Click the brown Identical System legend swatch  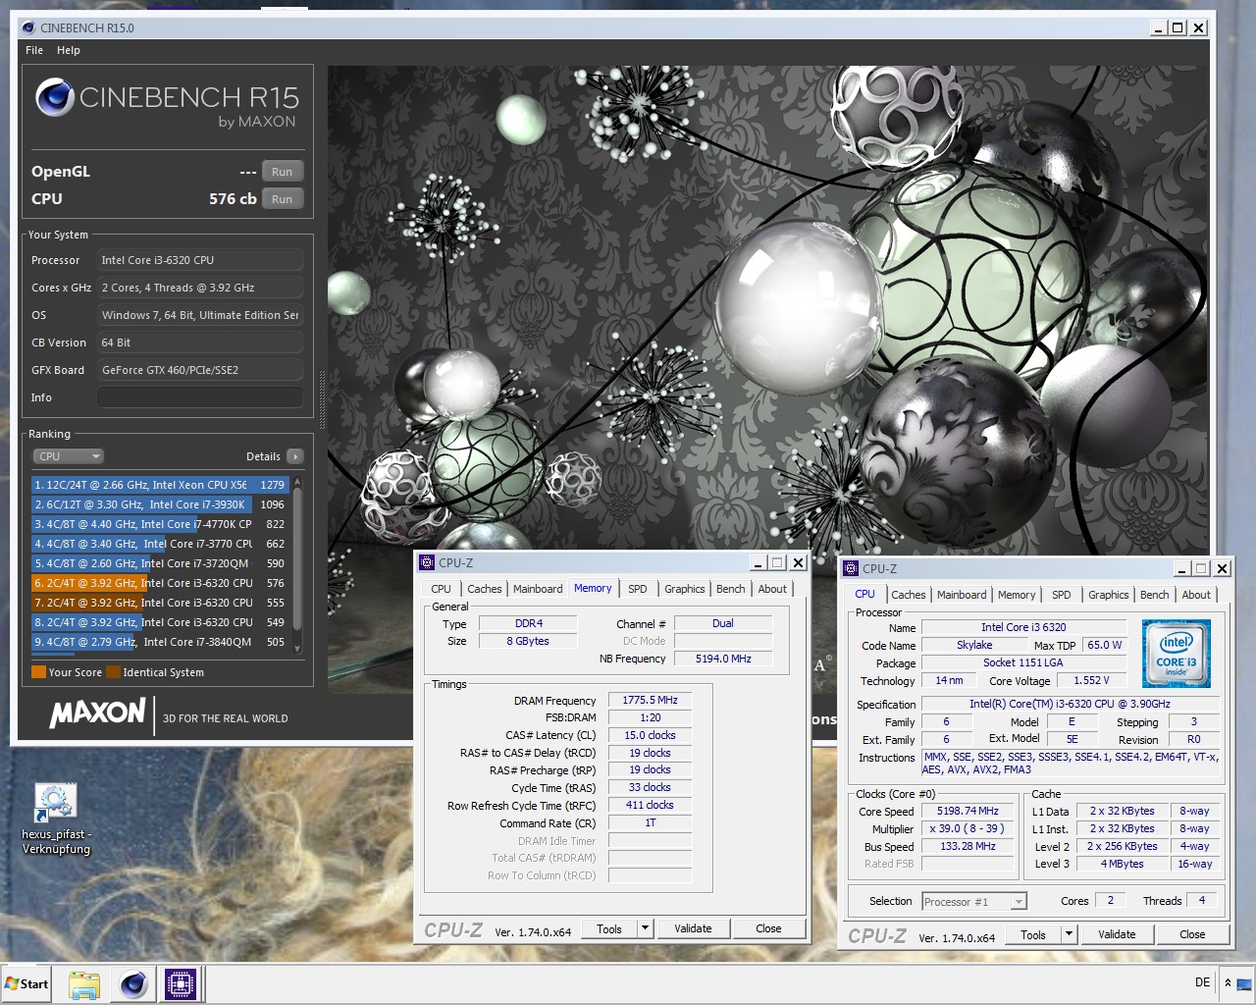pyautogui.click(x=114, y=672)
